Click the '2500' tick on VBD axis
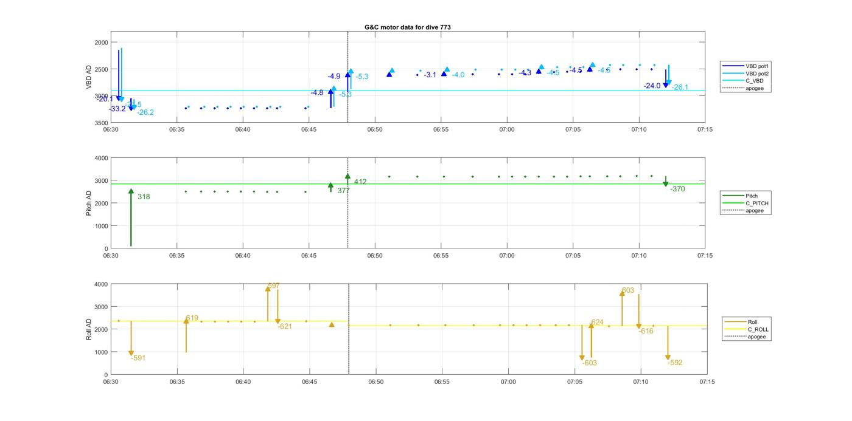 [x=102, y=69]
